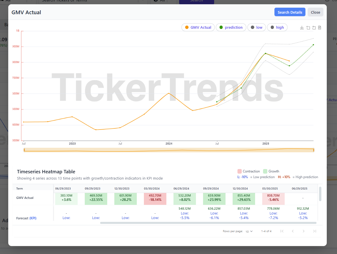
Task: Select the 855.40M +29.63% cell
Action: tap(244, 199)
